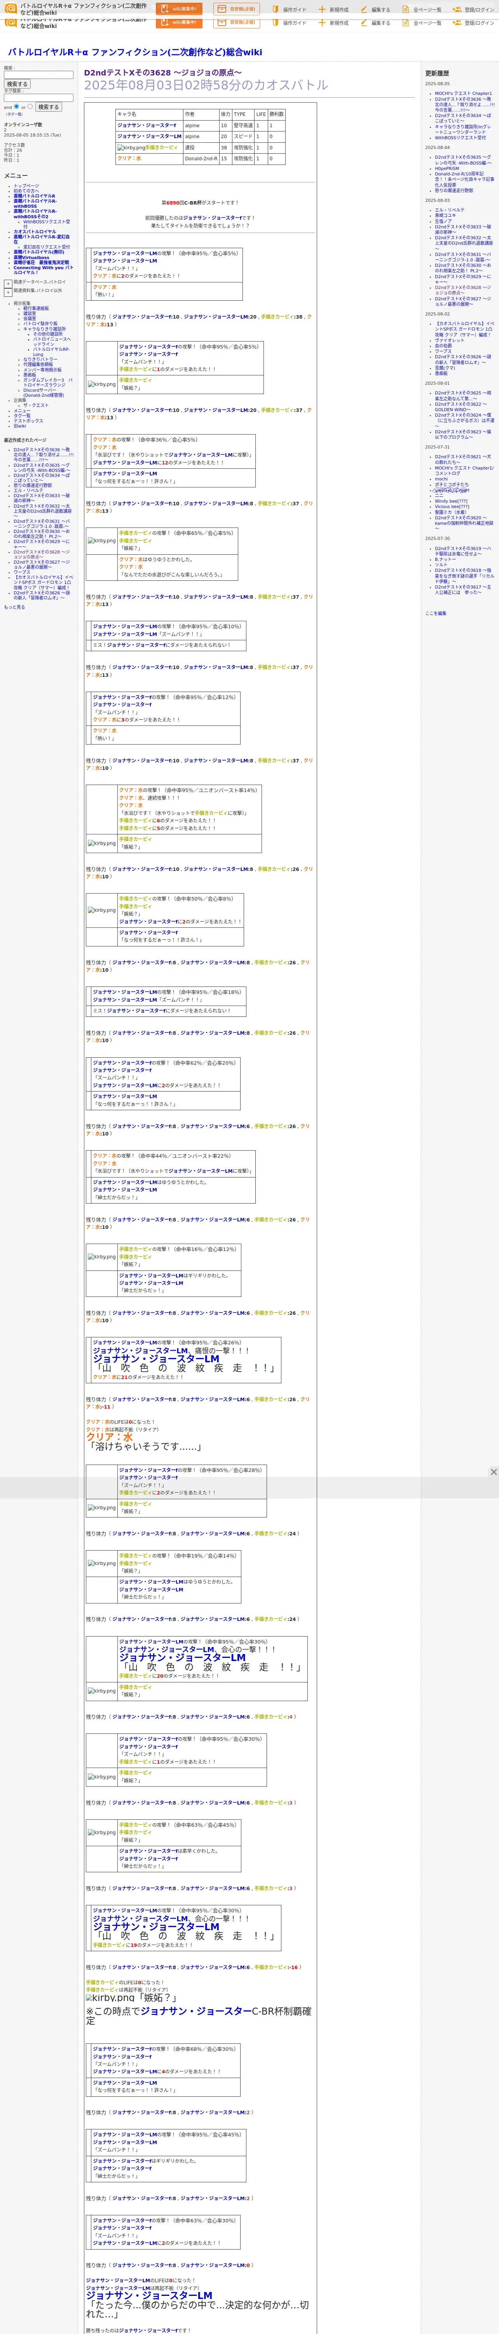Click もっと見る under recently created pages
499x2334 pixels.
point(14,607)
